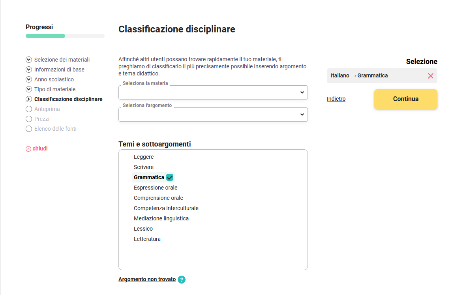Viewport: 467px width, 295px height.
Task: Open the Seleziona la materia dropdown
Action: [x=213, y=92]
